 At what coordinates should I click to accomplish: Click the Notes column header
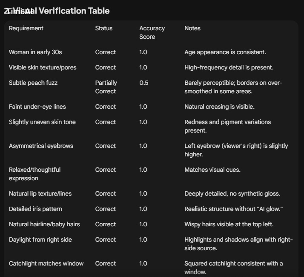point(192,29)
